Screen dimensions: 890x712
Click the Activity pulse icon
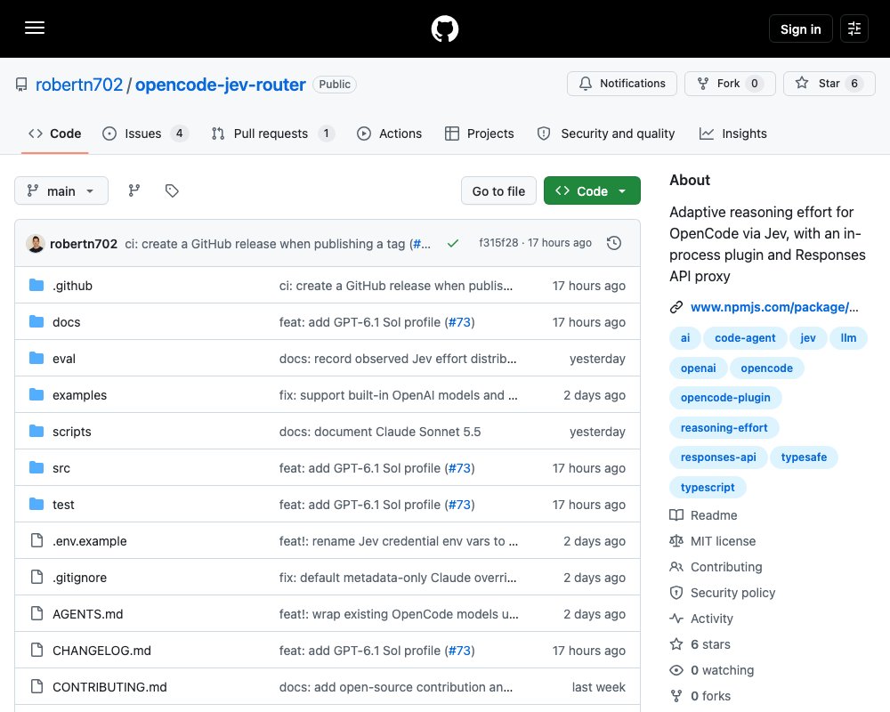pos(676,619)
